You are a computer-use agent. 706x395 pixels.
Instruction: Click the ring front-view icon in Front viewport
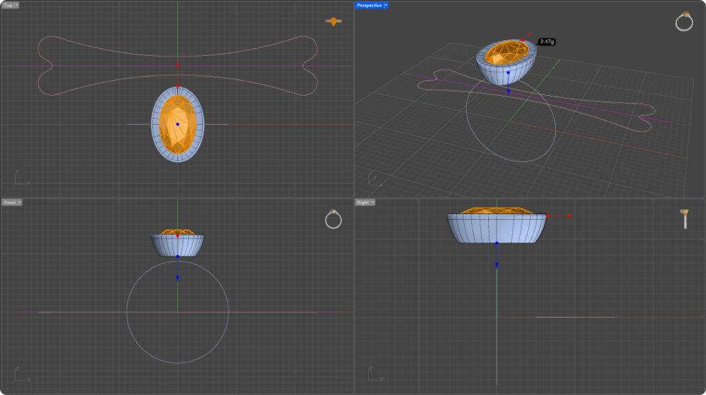(x=333, y=219)
